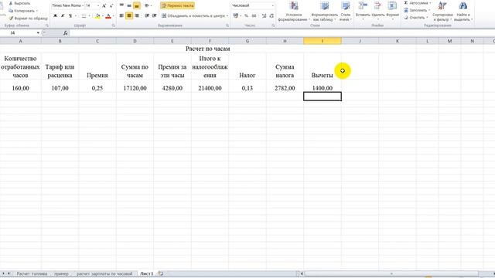The height and width of the screenshot is (278, 495).
Task: Click AutoSum (Автосумма)
Action: pyautogui.click(x=417, y=3)
